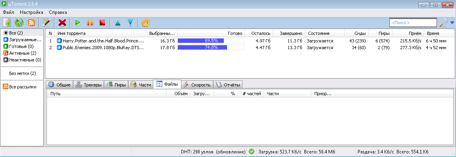The width and height of the screenshot is (456, 157).
Task: Sort files by the Приор… column header
Action: click(x=323, y=94)
